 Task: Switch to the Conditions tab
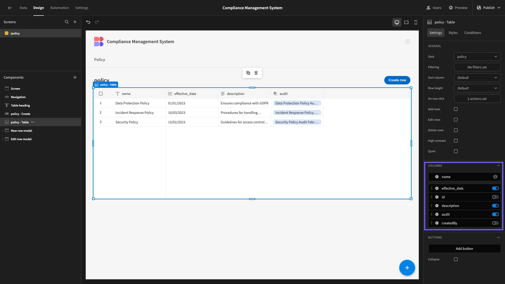pyautogui.click(x=473, y=33)
